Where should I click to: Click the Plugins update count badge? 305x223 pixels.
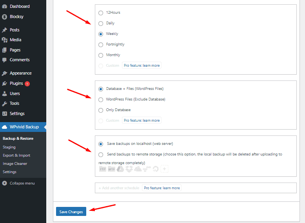(x=27, y=84)
